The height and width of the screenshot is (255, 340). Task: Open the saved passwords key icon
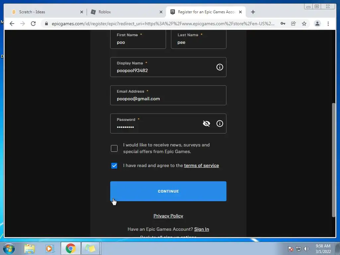283,24
